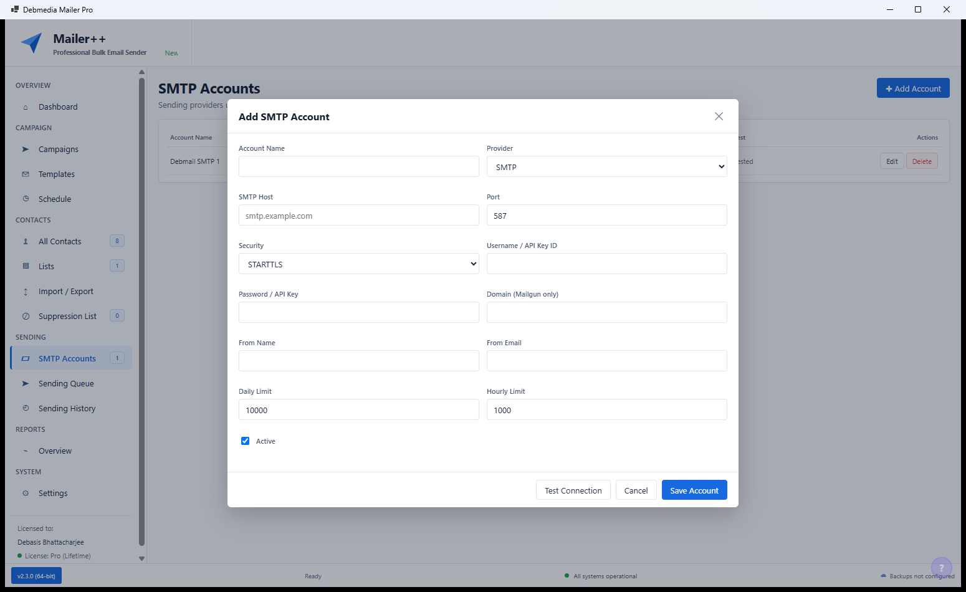Click the Add Account button
The image size is (966, 592).
[913, 88]
